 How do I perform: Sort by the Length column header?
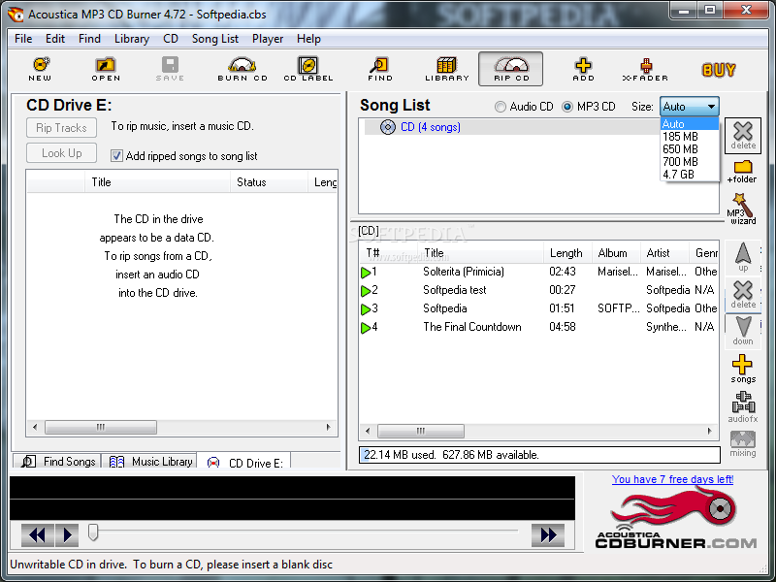tap(567, 253)
